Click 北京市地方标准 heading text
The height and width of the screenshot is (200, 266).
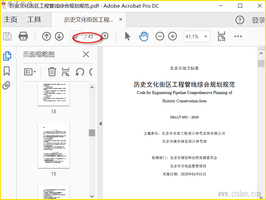(x=185, y=68)
